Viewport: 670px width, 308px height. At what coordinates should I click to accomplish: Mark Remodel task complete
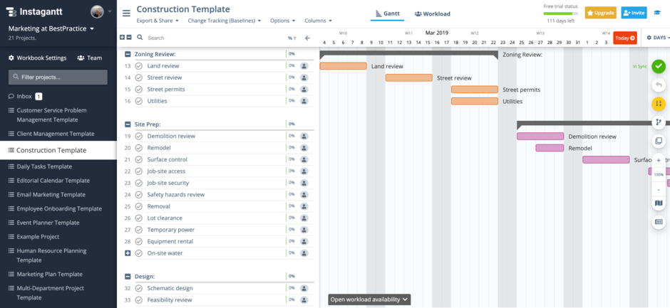pyautogui.click(x=138, y=148)
